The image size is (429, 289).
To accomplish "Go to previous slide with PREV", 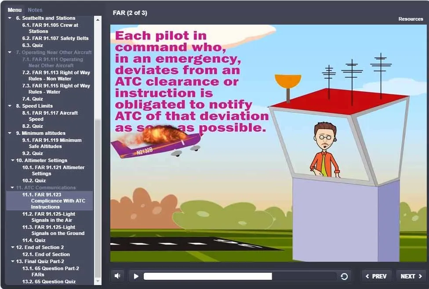I will (376, 276).
